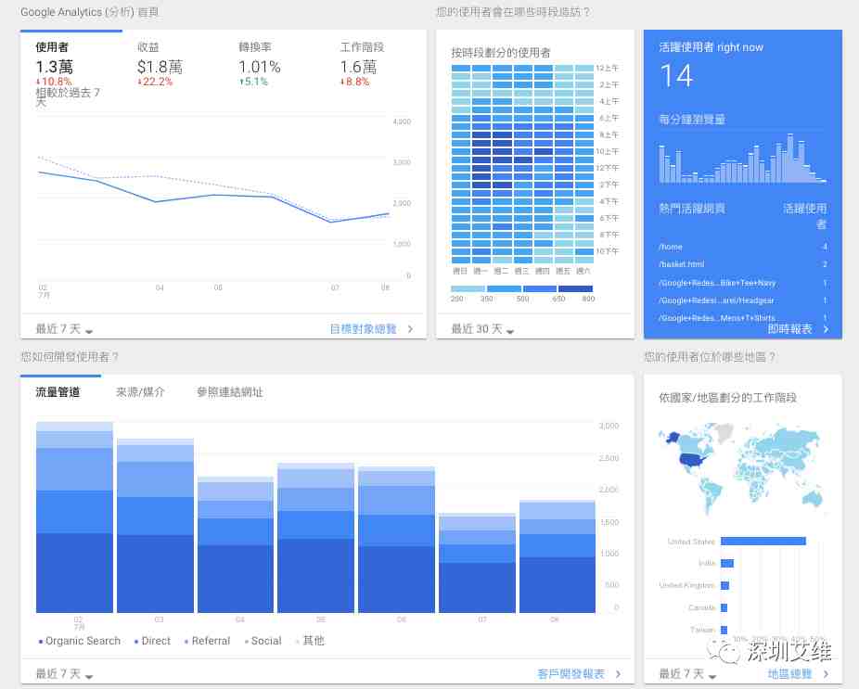
Task: Click the Direct legend entry
Action: click(x=152, y=641)
